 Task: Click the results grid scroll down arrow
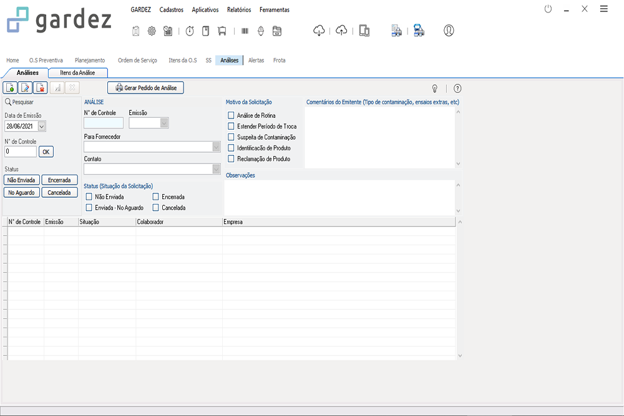(x=460, y=356)
